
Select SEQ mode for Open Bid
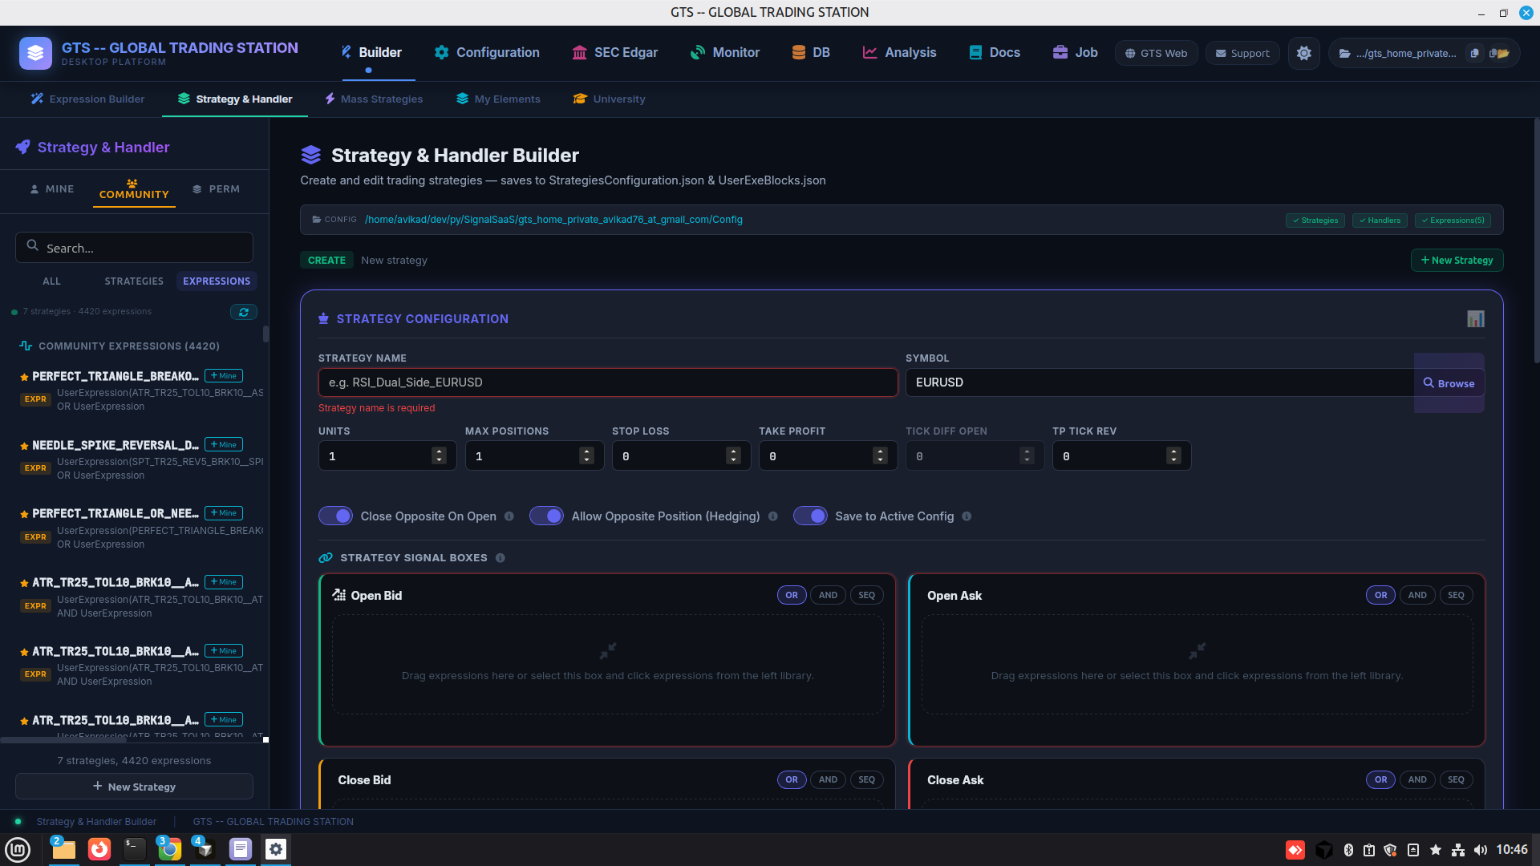[867, 595]
